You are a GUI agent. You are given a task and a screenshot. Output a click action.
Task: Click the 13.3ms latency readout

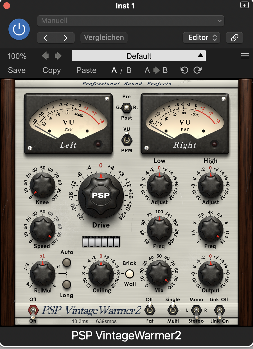[x=80, y=321]
